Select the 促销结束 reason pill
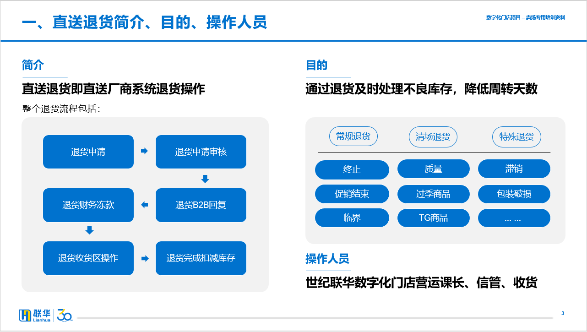587x332 pixels. pos(352,194)
